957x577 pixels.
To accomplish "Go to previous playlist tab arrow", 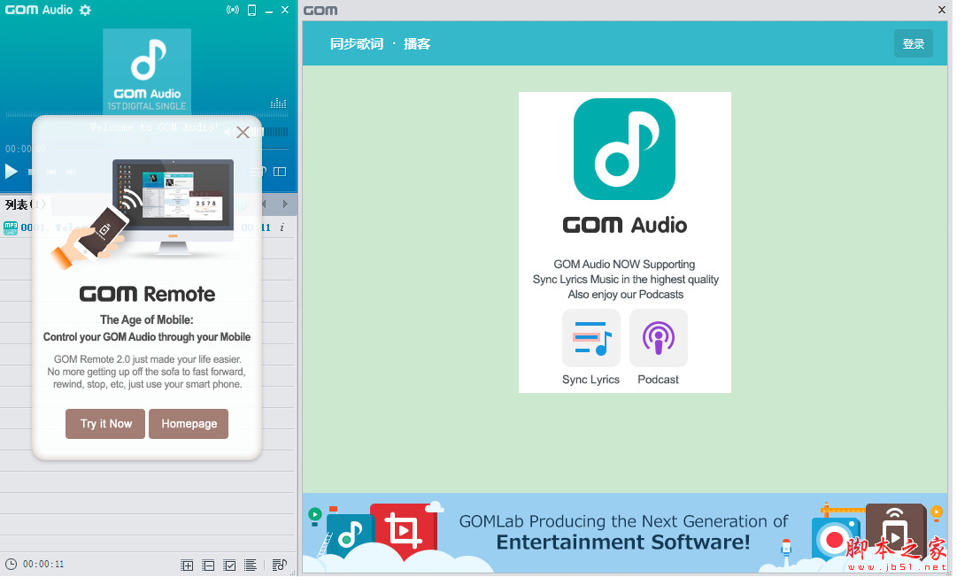I will [265, 204].
